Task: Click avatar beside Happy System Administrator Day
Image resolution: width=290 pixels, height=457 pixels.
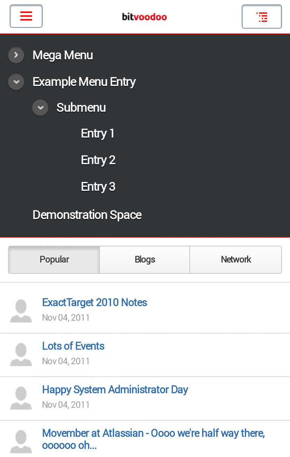Action: point(21,398)
